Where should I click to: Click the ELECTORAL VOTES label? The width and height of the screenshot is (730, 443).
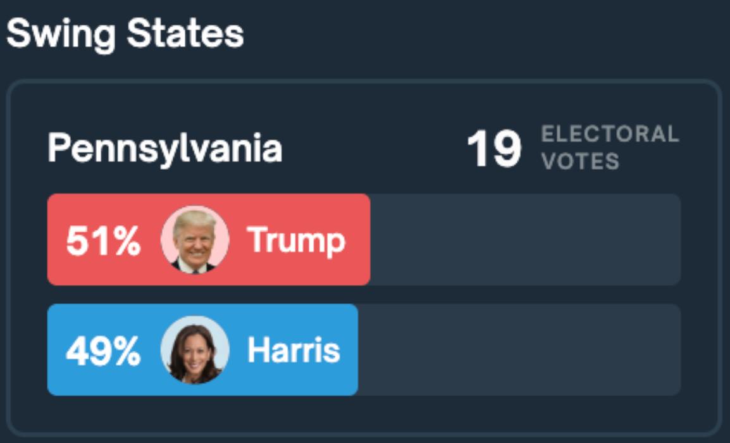610,147
